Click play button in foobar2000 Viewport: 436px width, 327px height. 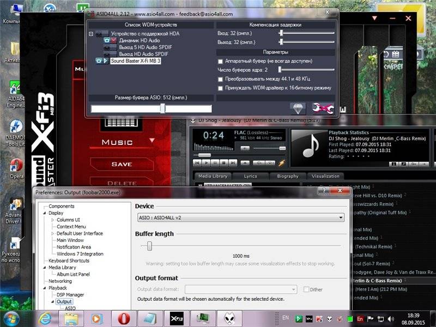coord(206,163)
